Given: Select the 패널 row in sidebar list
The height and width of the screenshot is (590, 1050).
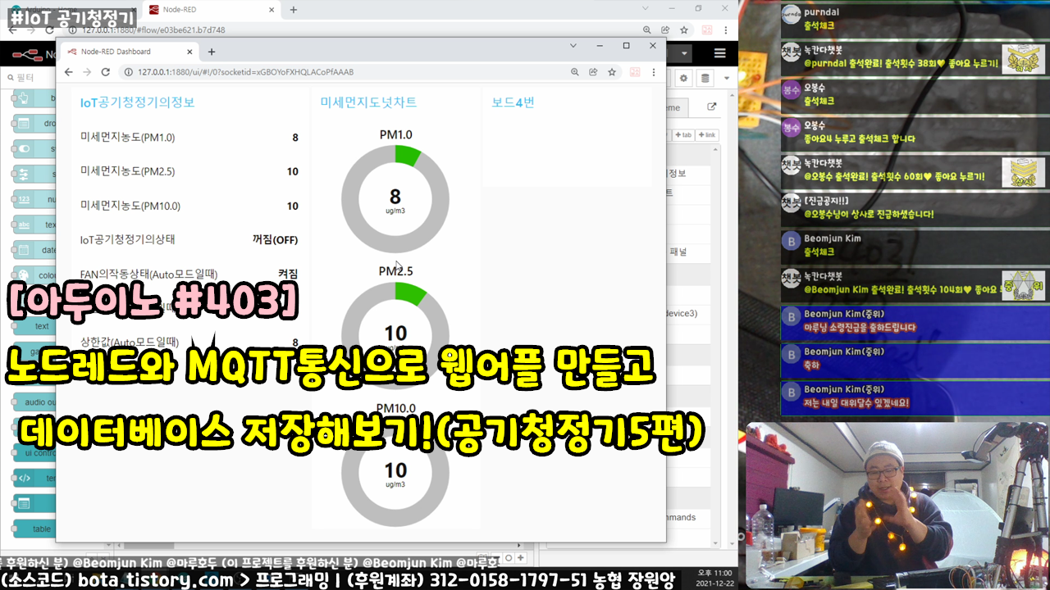Looking at the screenshot, I should [688, 252].
